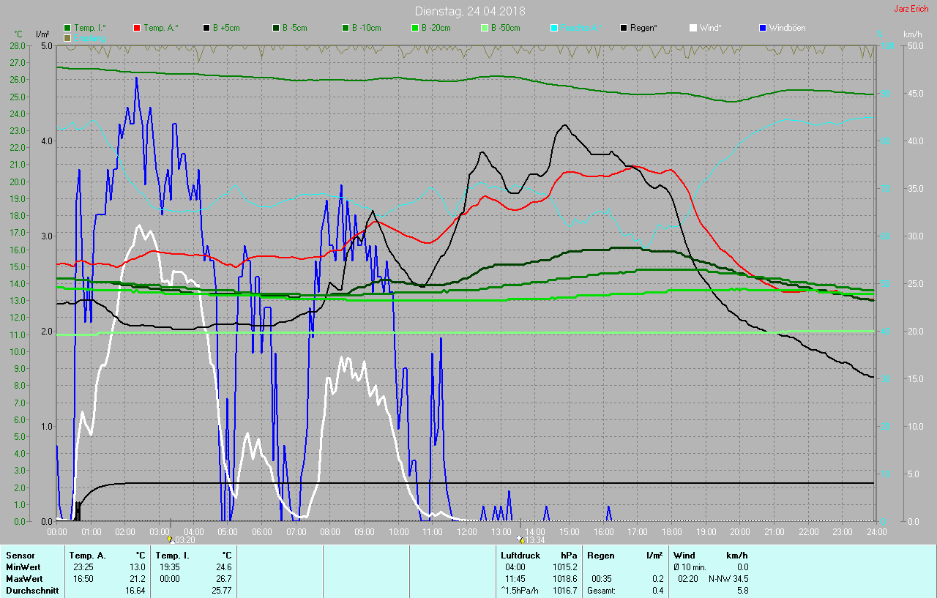Click the 24:00 tick on the time axis

point(876,531)
